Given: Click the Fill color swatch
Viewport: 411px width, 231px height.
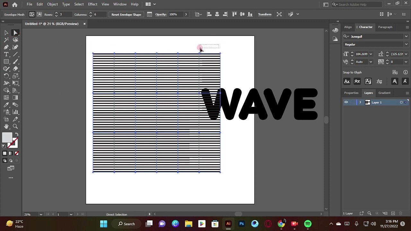Looking at the screenshot, I should (x=7, y=138).
